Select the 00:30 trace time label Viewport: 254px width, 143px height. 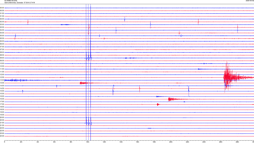2,11
